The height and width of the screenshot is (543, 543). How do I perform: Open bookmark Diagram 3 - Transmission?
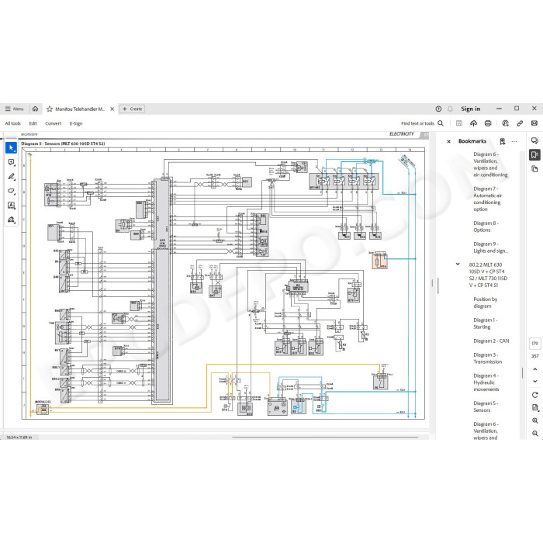click(488, 358)
